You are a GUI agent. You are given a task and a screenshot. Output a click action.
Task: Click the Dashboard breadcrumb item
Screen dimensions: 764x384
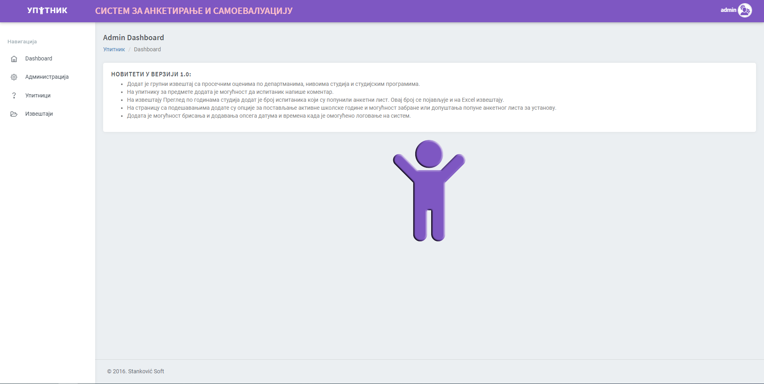click(147, 49)
